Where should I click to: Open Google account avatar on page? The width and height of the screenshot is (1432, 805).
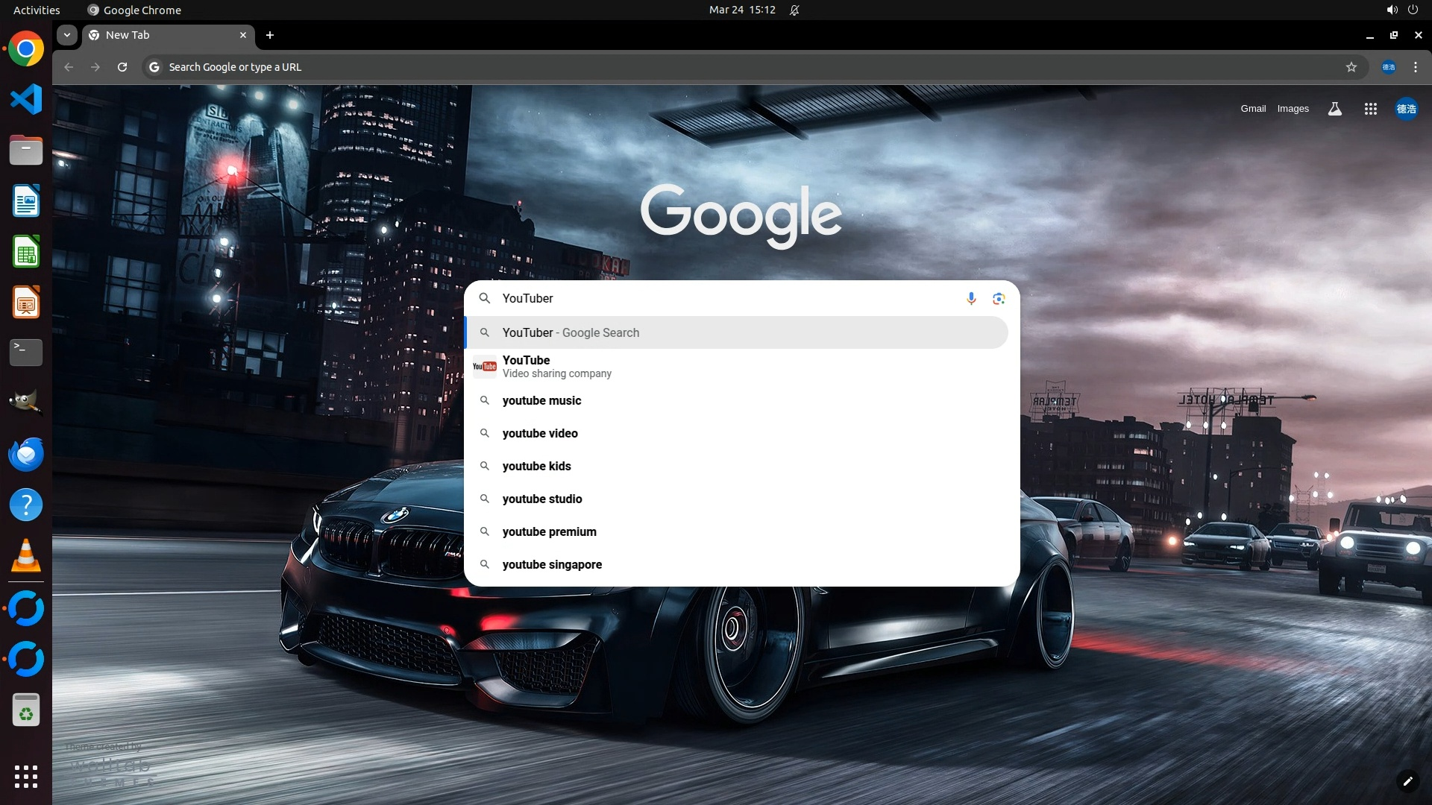(1406, 109)
